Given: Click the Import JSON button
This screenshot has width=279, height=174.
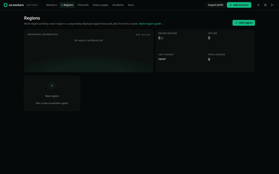Looking at the screenshot, I should [x=215, y=5].
